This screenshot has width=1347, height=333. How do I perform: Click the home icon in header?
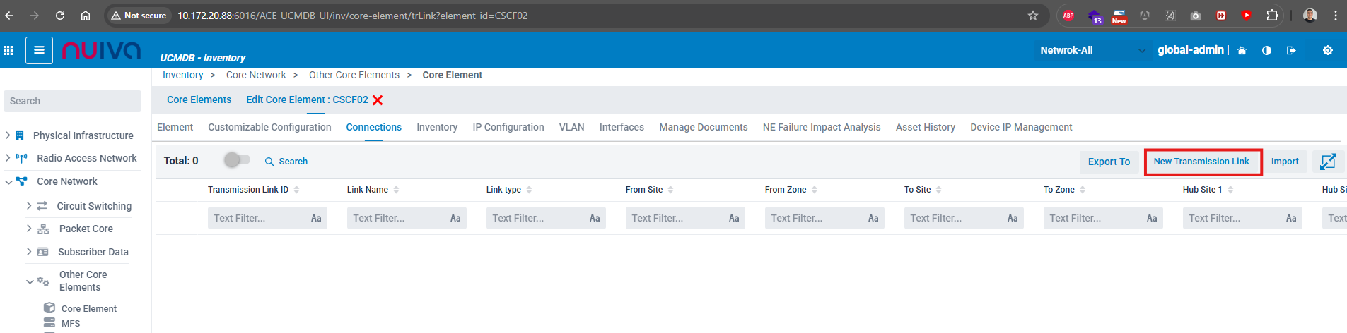click(1242, 51)
